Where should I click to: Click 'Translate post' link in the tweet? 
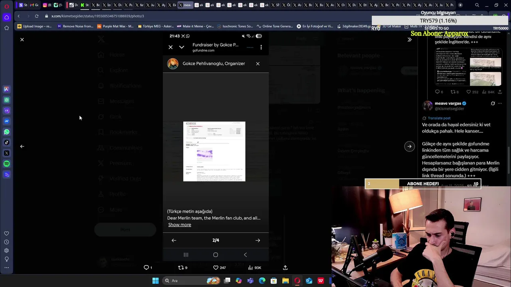point(439,118)
